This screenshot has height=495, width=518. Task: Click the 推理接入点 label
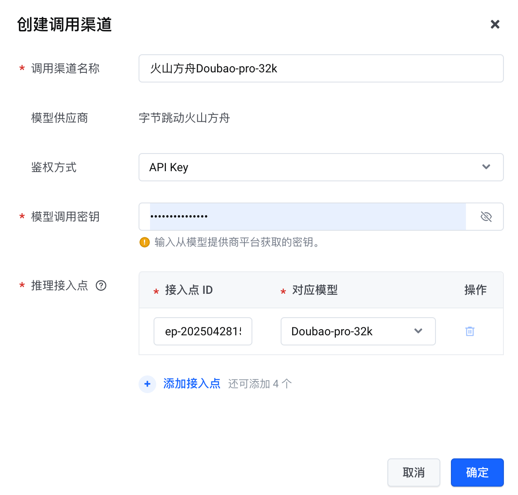(60, 285)
